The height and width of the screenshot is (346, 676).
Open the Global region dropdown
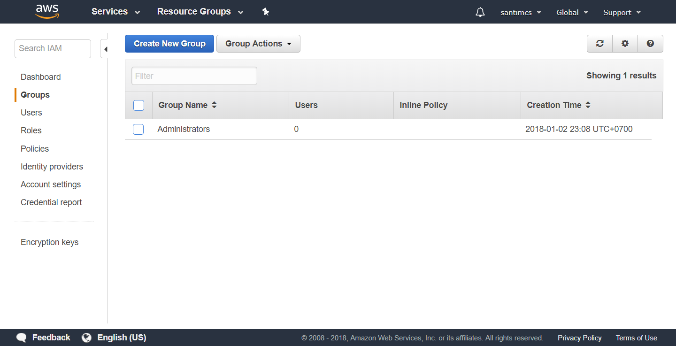point(572,12)
